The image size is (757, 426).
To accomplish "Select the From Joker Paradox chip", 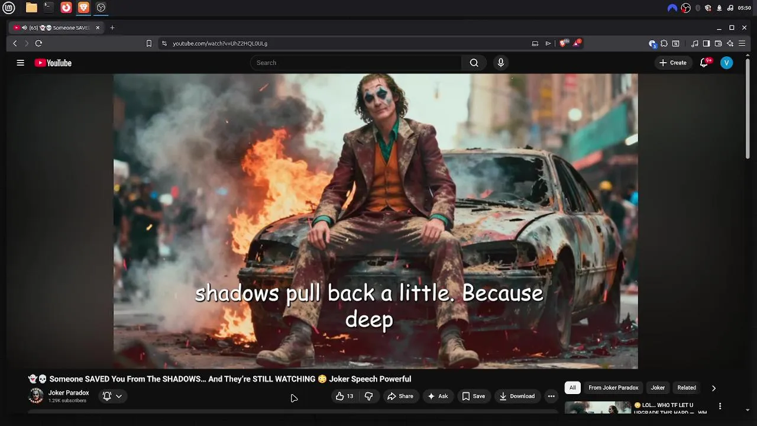I will click(613, 388).
